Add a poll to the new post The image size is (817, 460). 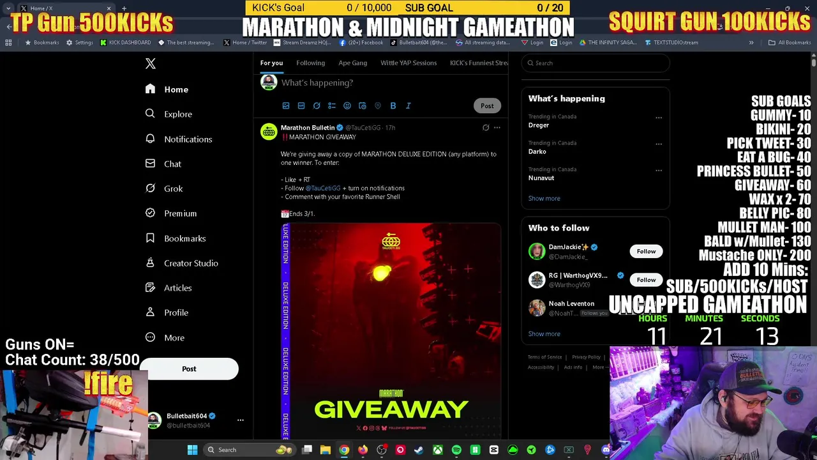[x=332, y=105]
